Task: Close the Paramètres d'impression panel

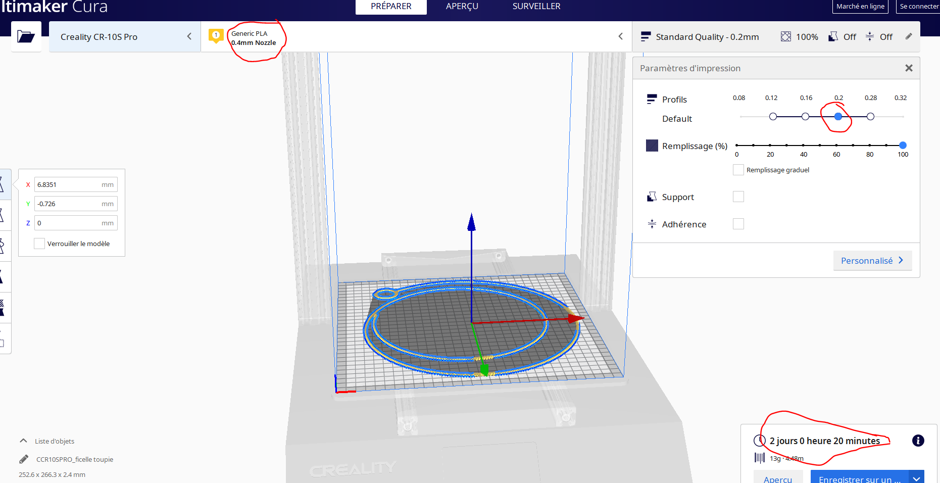Action: coord(909,68)
